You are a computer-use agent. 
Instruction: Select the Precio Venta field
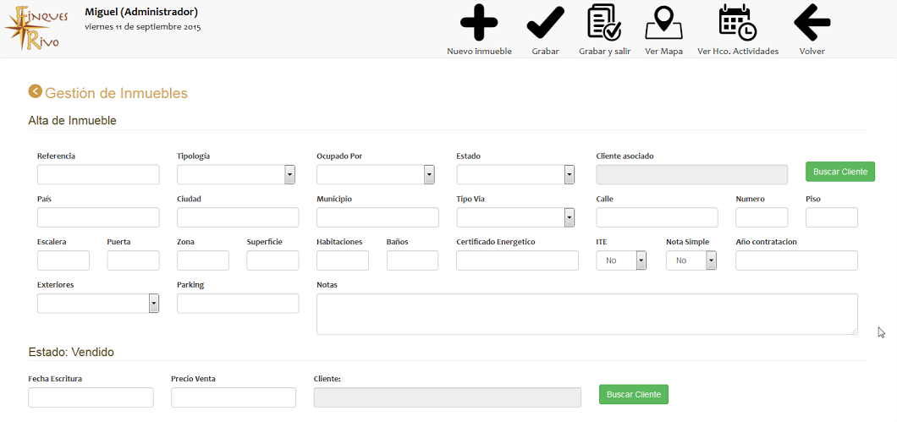point(233,397)
